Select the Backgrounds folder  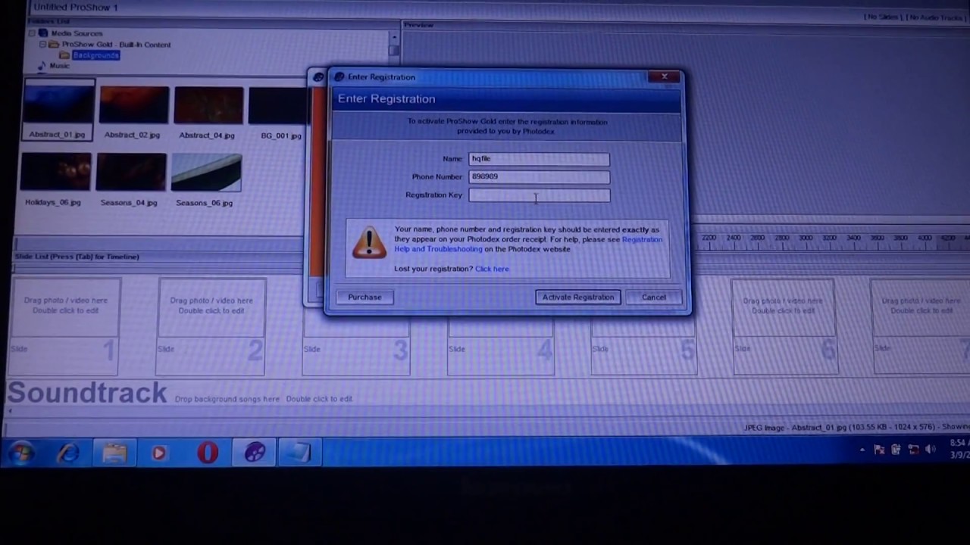95,55
